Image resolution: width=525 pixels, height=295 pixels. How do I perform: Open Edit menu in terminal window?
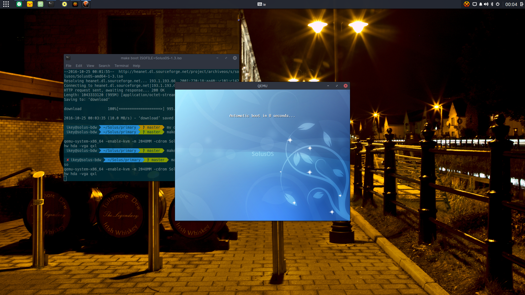tap(79, 66)
